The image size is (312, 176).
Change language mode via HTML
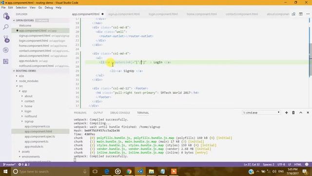[x=298, y=164]
